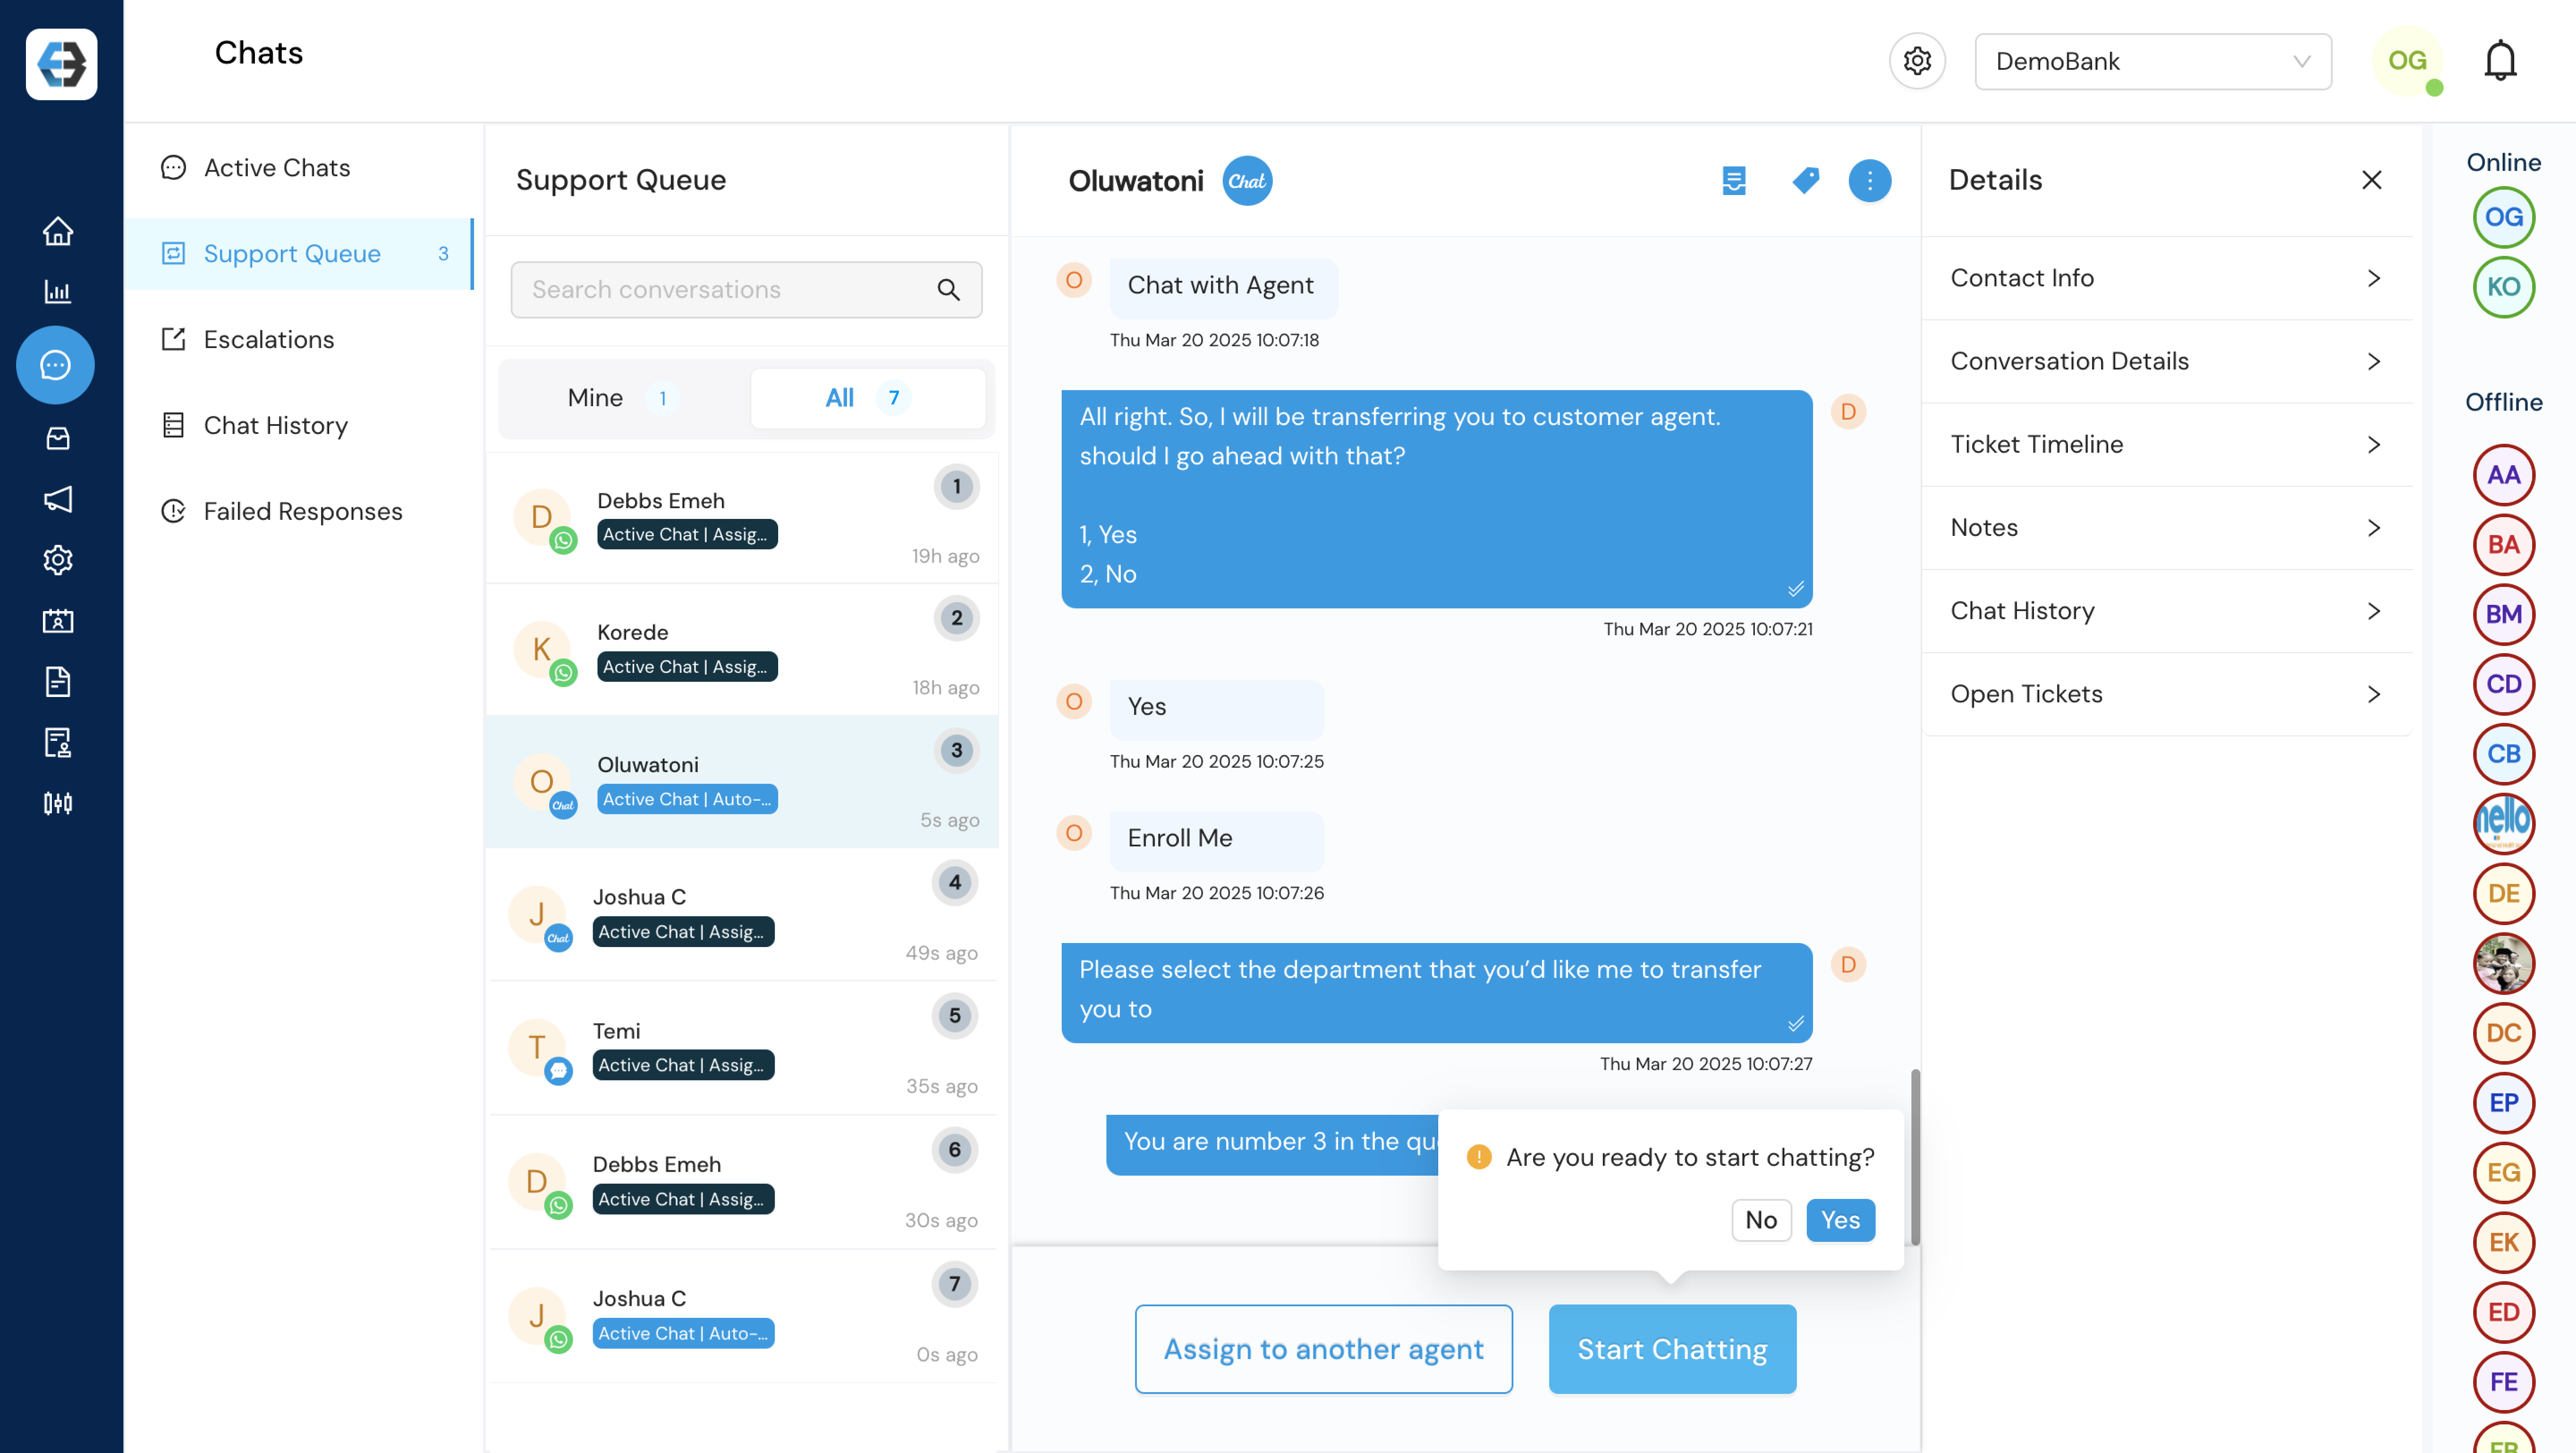
Task: Click the Search conversations field
Action: [x=746, y=290]
